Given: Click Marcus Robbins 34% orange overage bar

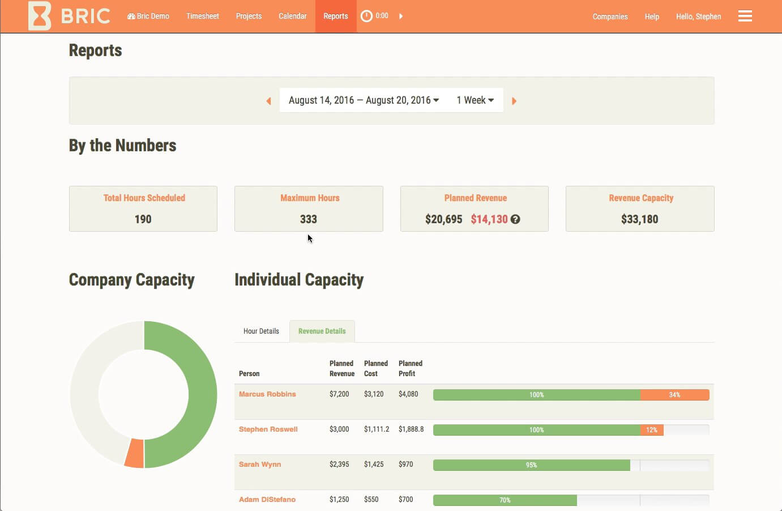Looking at the screenshot, I should pos(674,395).
